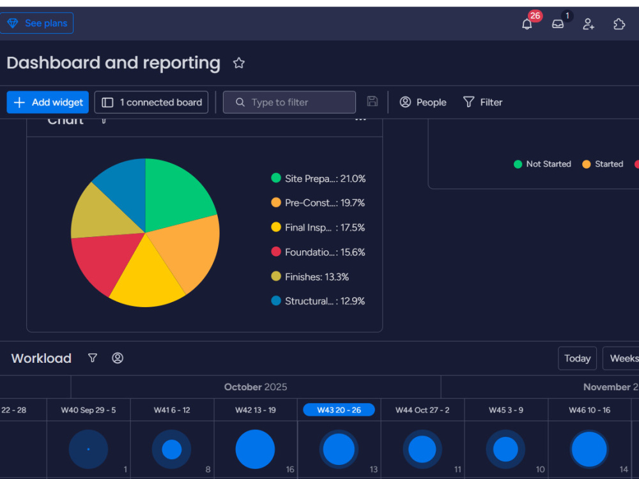Open the Chart widget three-dot menu
This screenshot has width=639, height=479.
tap(360, 119)
